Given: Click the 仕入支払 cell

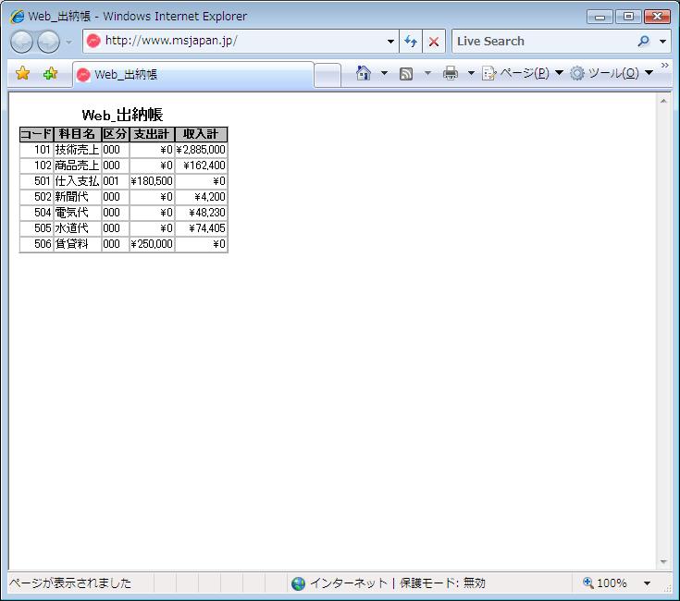Looking at the screenshot, I should click(77, 181).
